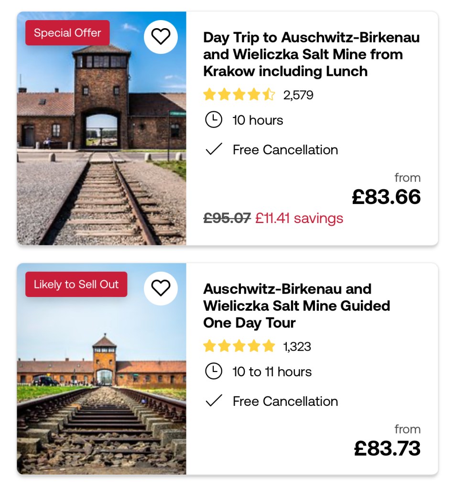The width and height of the screenshot is (455, 489).
Task: Favorite the Guided One Day Tour with the heart
Action: [x=161, y=288]
